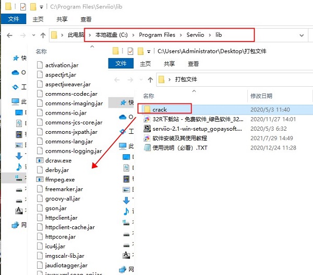Viewport: 313px width, 275px height.
Task: Open 共享 tab in 打包文件 window
Action: (169, 64)
